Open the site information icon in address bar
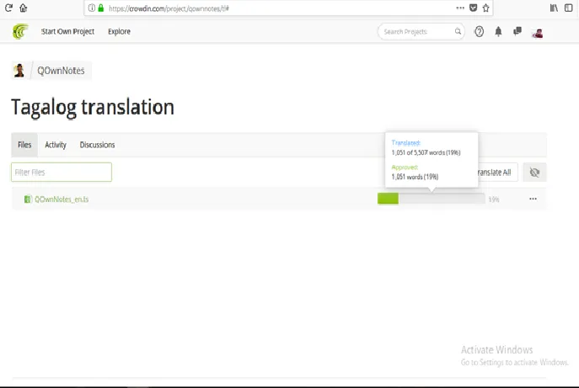Screen dimensions: 579x388 click(92, 8)
